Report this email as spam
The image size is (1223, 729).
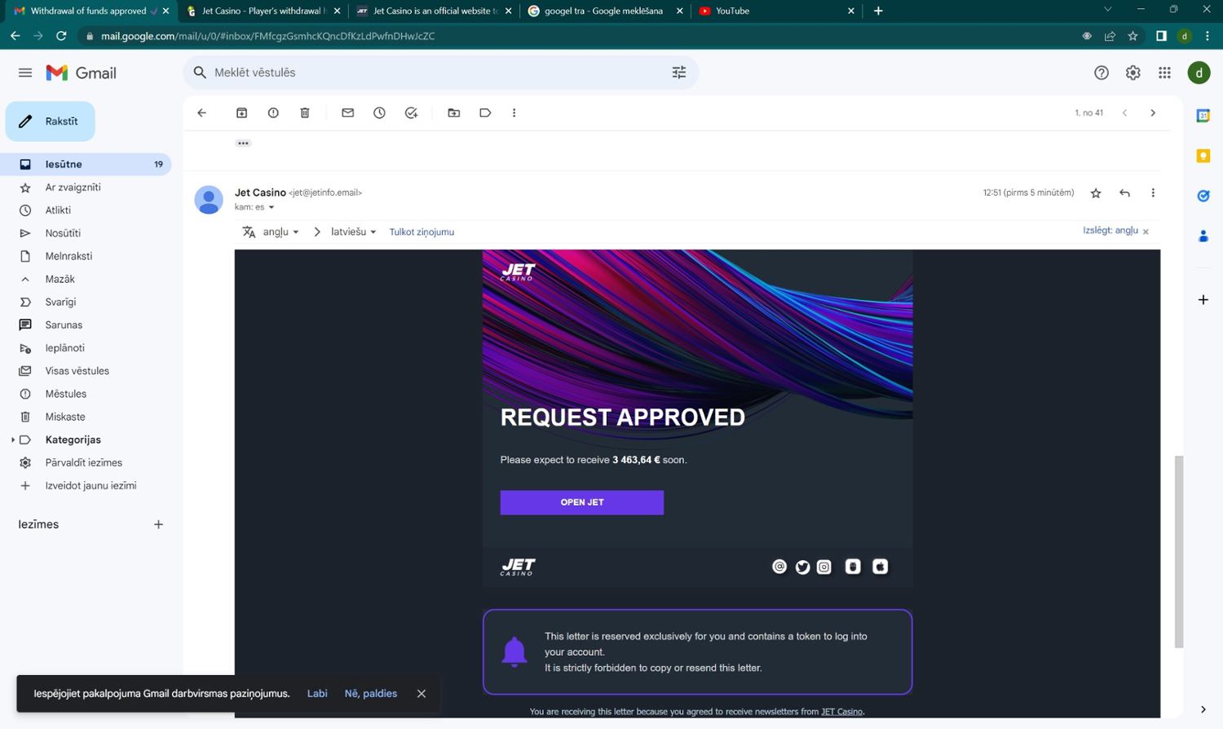point(273,113)
